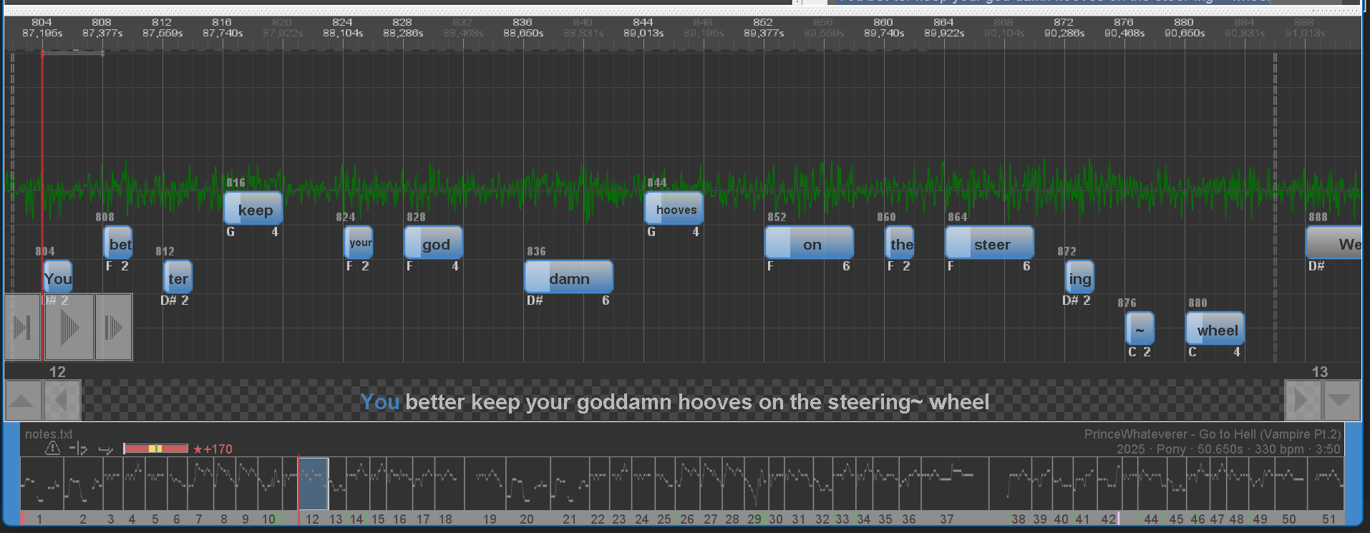Click dash-bar-arrow icon beside warning triangle
This screenshot has width=1370, height=533.
tap(78, 449)
